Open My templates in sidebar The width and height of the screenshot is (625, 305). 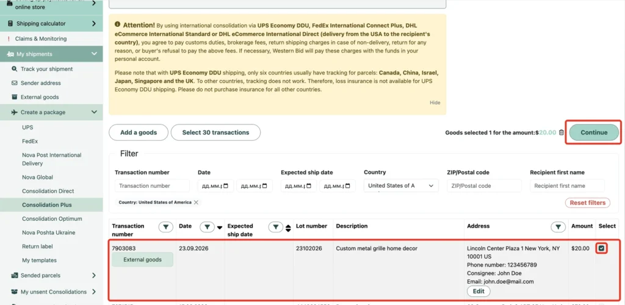click(40, 260)
